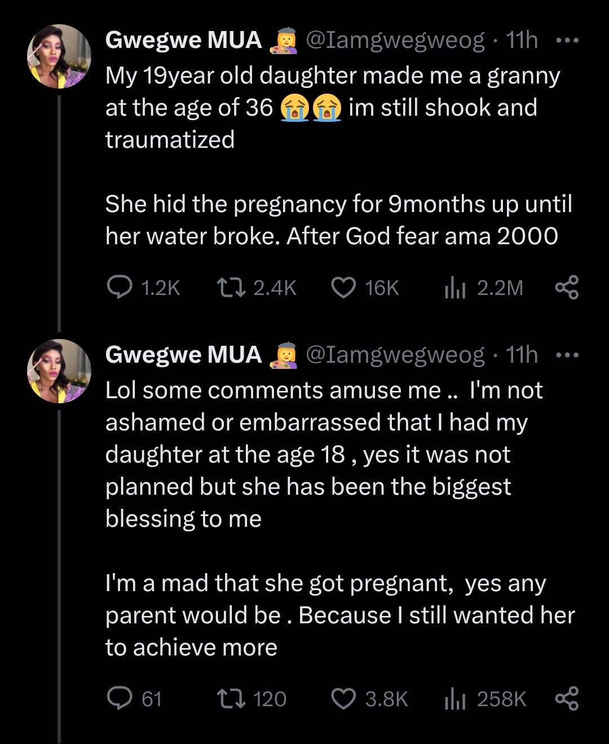Viewport: 609px width, 744px height.
Task: Click @Iamgwegweog handle on the first tweet
Action: pos(395,41)
